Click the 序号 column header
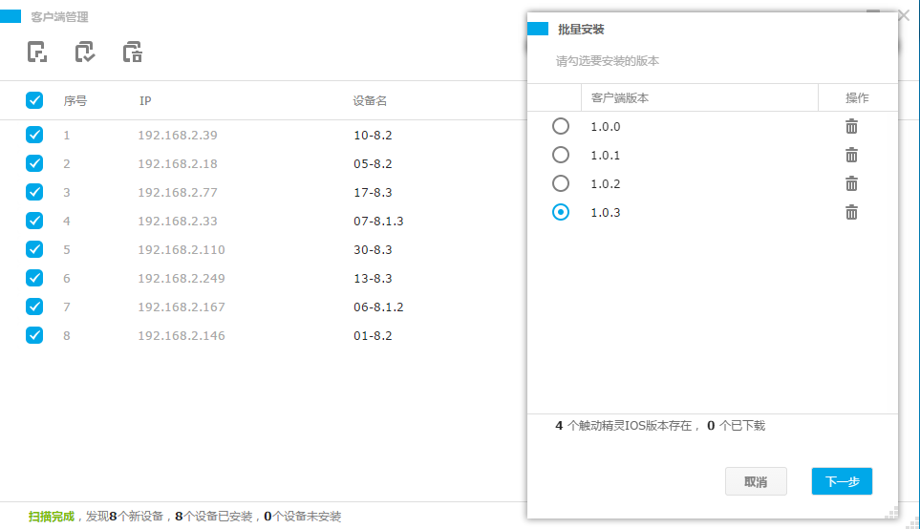Screen dimensions: 920x529 point(75,101)
